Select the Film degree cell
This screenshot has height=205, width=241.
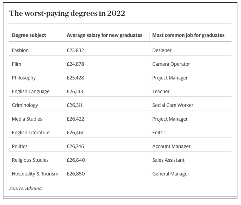click(x=17, y=64)
